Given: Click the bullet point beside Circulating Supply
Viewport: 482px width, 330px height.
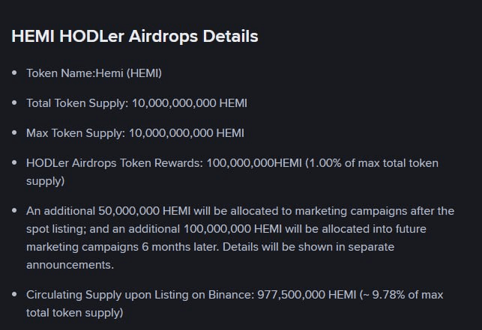Looking at the screenshot, I should tap(14, 294).
